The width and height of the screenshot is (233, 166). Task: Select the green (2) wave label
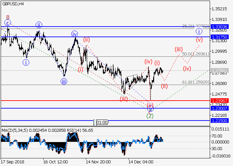pyautogui.click(x=150, y=116)
